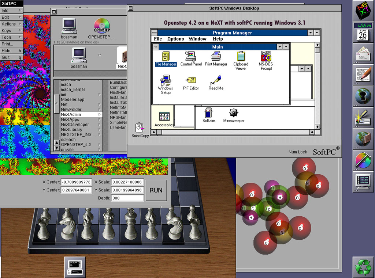This screenshot has width=375, height=278.
Task: Launch the Edit pen-and-paper dock icon
Action: click(363, 75)
